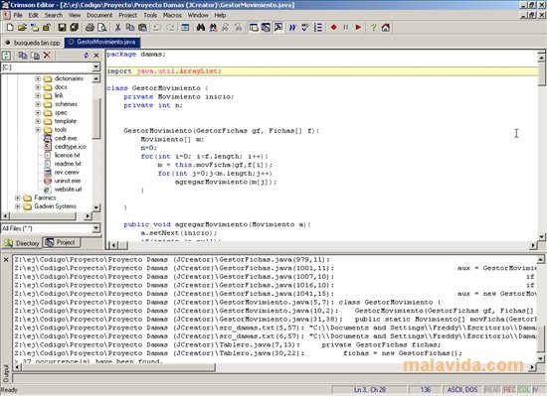Open the Search menu
This screenshot has width=547, height=396.
[x=54, y=15]
